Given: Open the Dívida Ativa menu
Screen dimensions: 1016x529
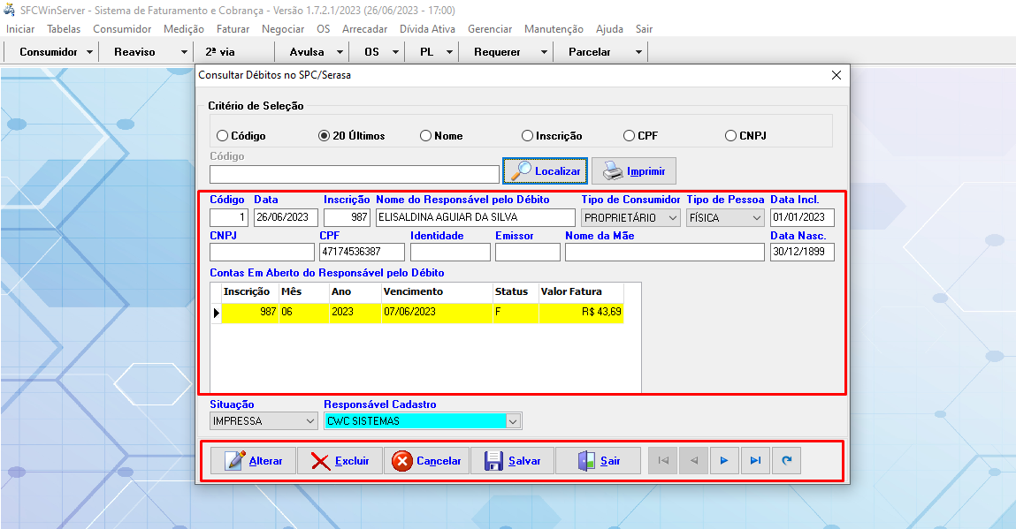Looking at the screenshot, I should [427, 29].
